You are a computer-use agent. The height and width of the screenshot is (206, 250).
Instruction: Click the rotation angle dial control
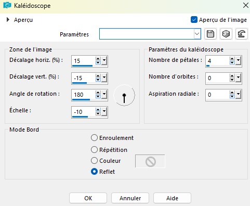(124, 95)
